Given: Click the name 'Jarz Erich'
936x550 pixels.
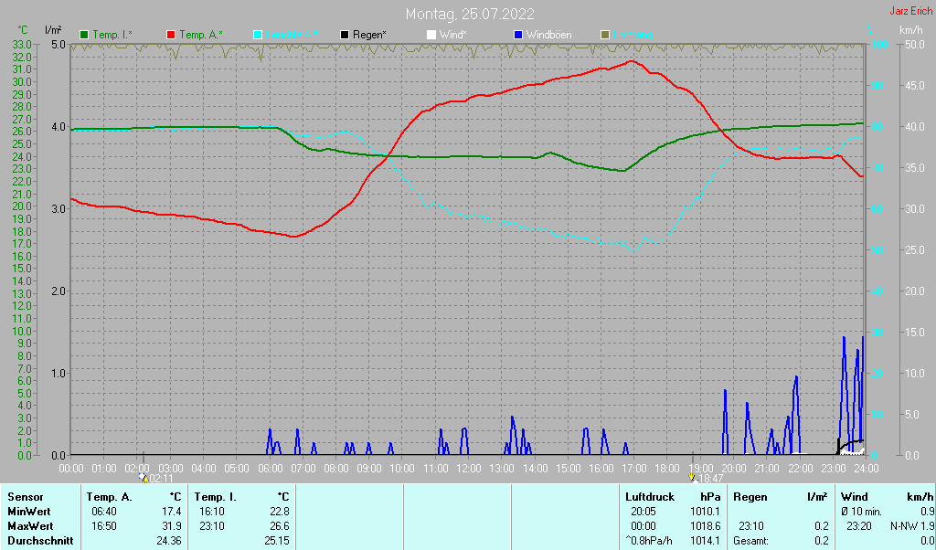Looking at the screenshot, I should pos(910,11).
